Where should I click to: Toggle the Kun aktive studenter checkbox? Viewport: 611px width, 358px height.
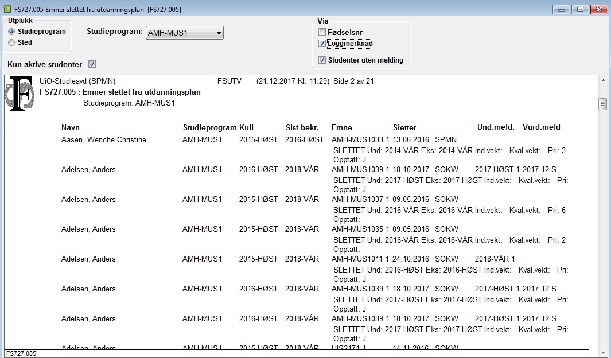[92, 64]
